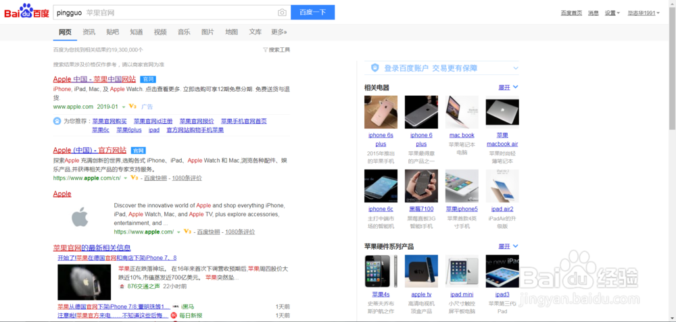Click 消息 link in header
Image resolution: width=676 pixels, height=322 pixels.
594,13
